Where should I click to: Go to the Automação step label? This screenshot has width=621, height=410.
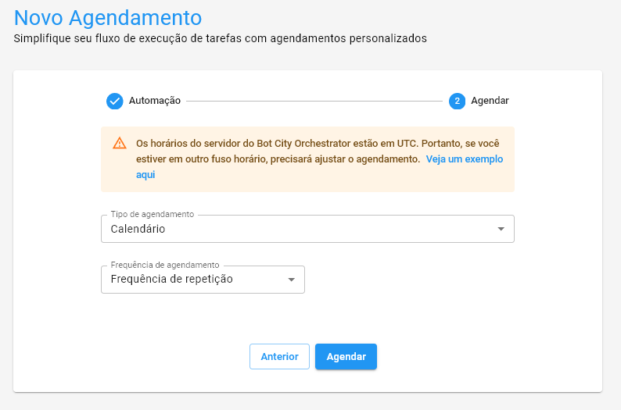point(155,101)
